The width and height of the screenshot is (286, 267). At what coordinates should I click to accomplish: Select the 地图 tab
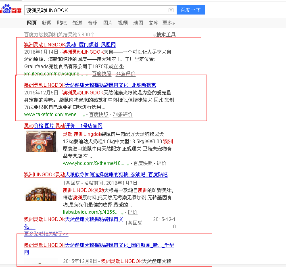click(138, 23)
